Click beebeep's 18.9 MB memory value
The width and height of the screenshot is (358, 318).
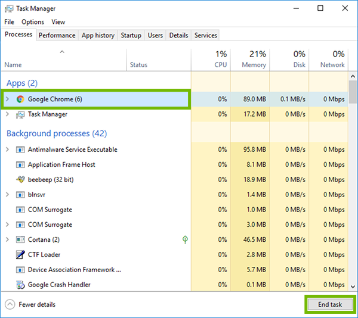click(x=255, y=180)
